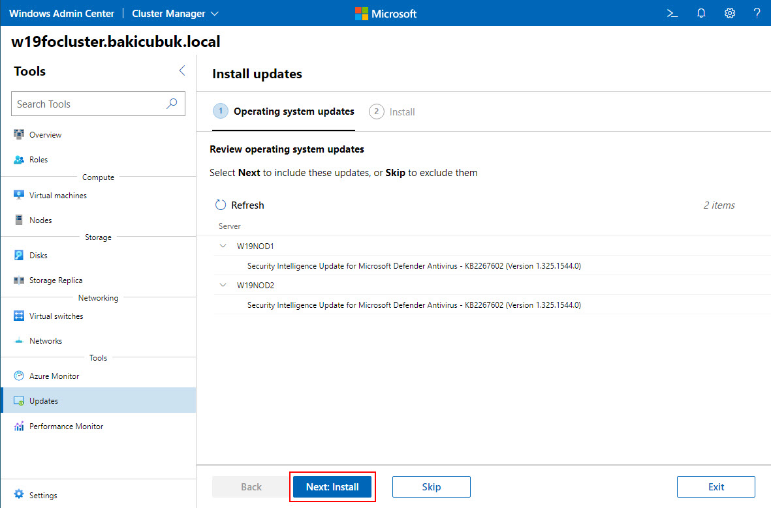Open Virtual machines tool

point(58,196)
